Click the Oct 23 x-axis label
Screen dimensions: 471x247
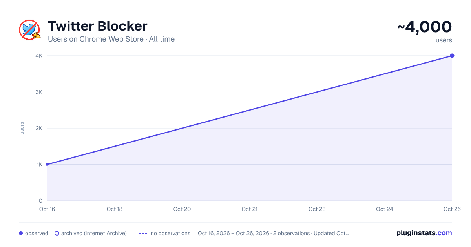[317, 209]
